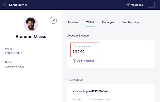Click the Messages button
Image resolution: width=160 pixels, height=102 pixels.
[135, 5]
